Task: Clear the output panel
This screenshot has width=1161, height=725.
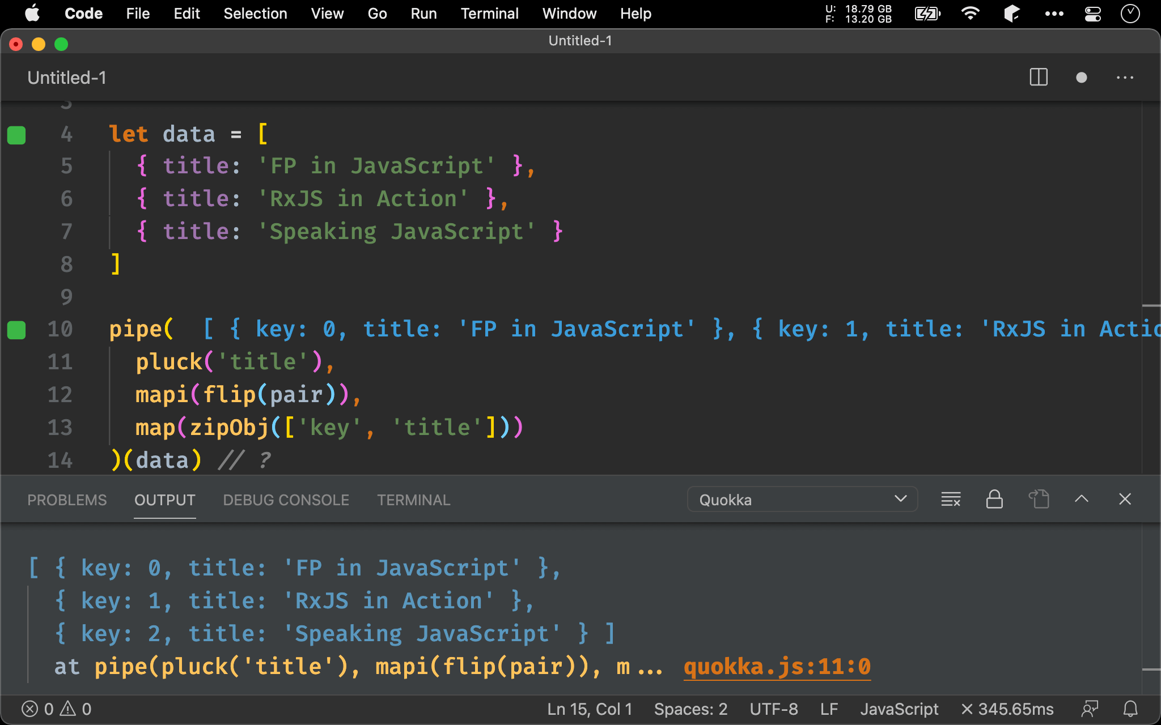Action: point(951,500)
